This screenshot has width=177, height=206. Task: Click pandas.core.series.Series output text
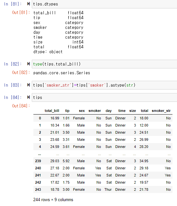click(62, 73)
